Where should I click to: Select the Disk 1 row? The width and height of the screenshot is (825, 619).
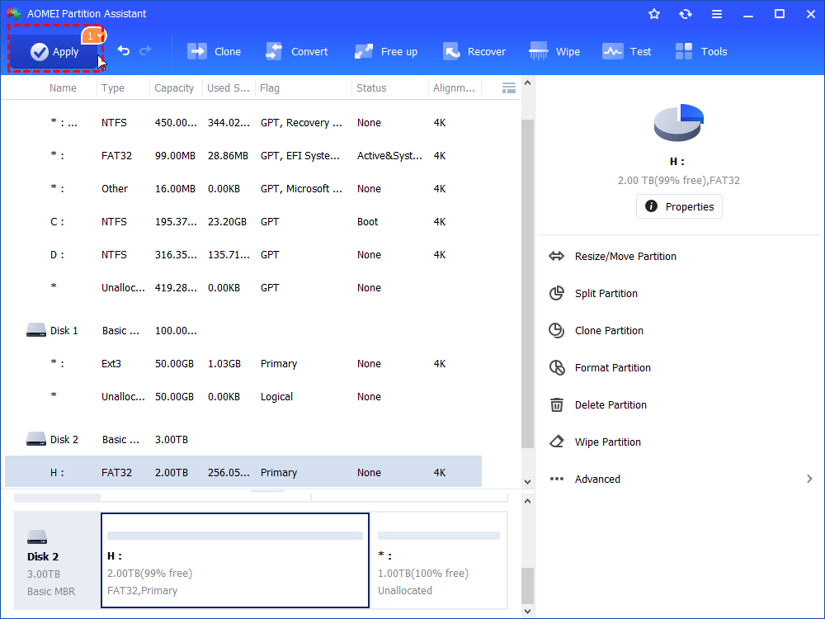click(243, 331)
